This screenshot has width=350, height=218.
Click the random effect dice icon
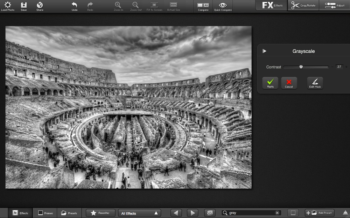(210, 213)
